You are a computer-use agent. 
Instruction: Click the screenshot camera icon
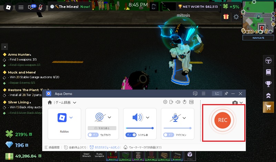pos(235,103)
